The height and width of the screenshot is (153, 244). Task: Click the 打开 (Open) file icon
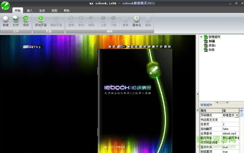point(16,19)
